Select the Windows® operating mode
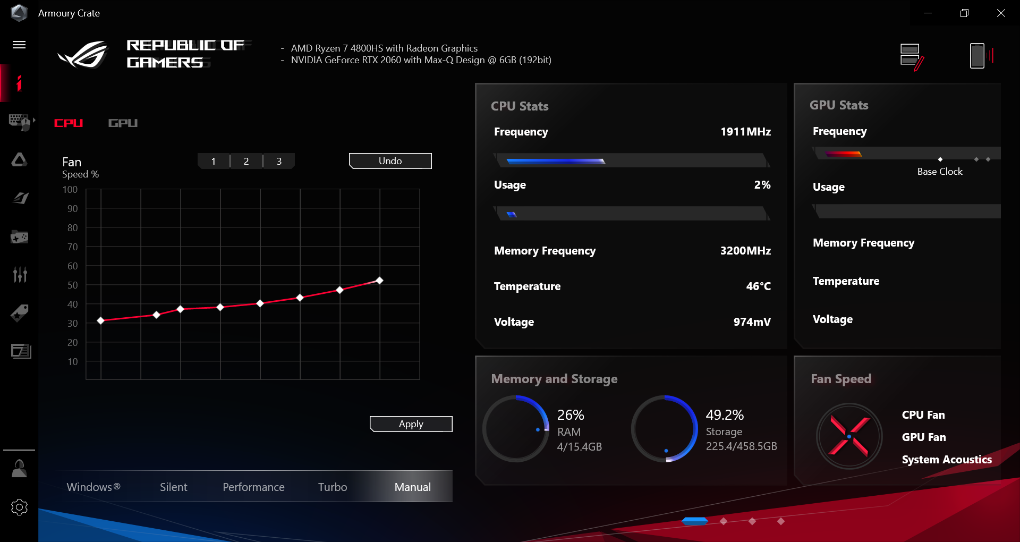Screen dimensions: 1020x542 coord(93,487)
